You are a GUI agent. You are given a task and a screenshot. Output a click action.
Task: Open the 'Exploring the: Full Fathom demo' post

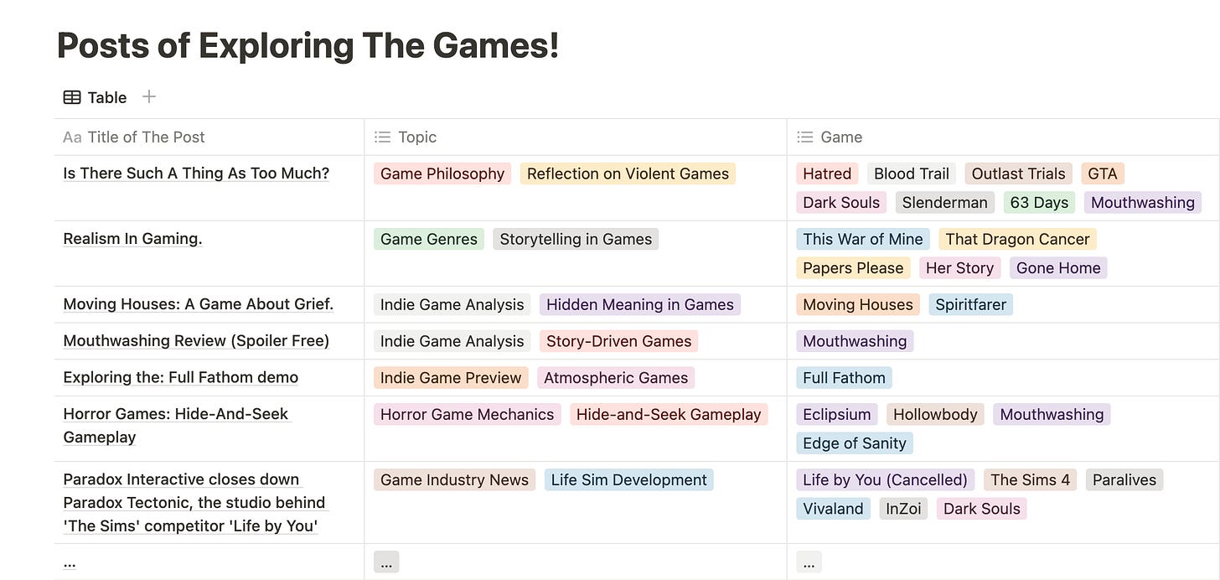[180, 377]
